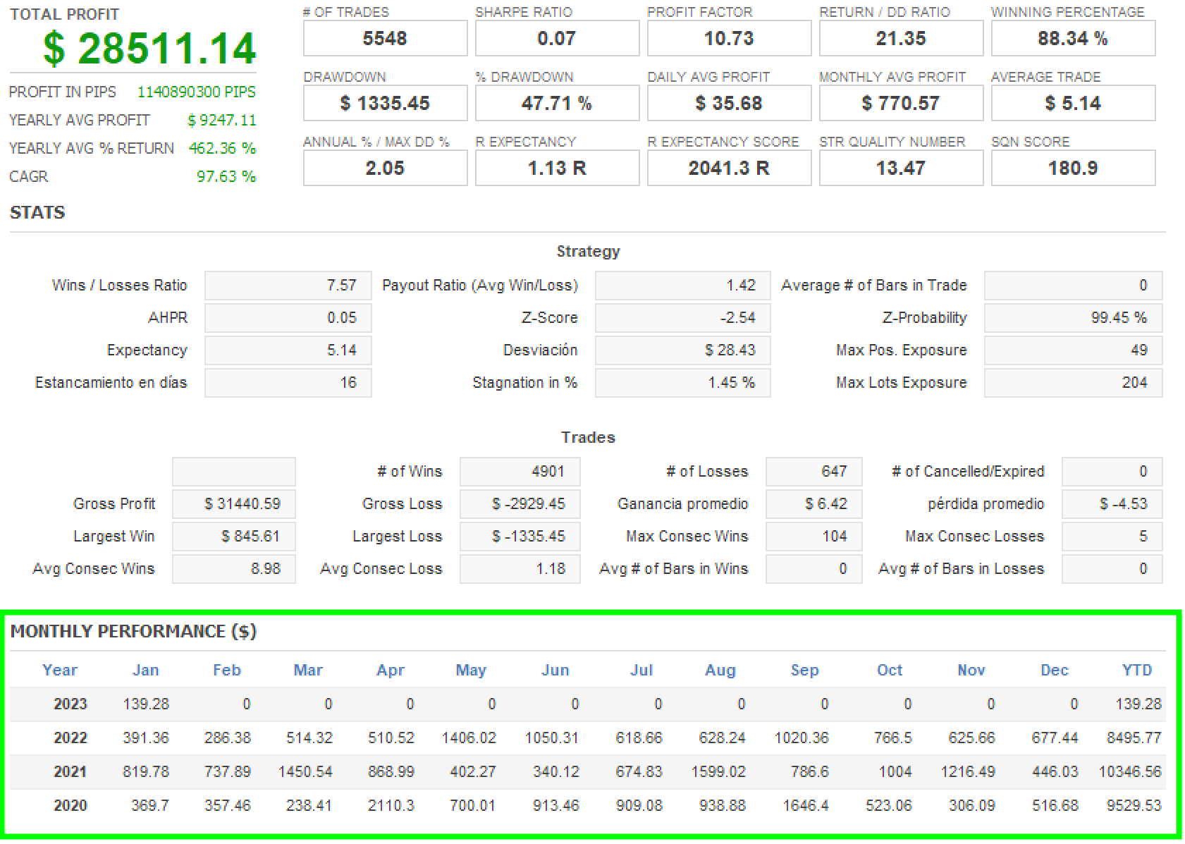
Task: Click Max Pos. Exposure field 49
Action: pyautogui.click(x=1074, y=350)
